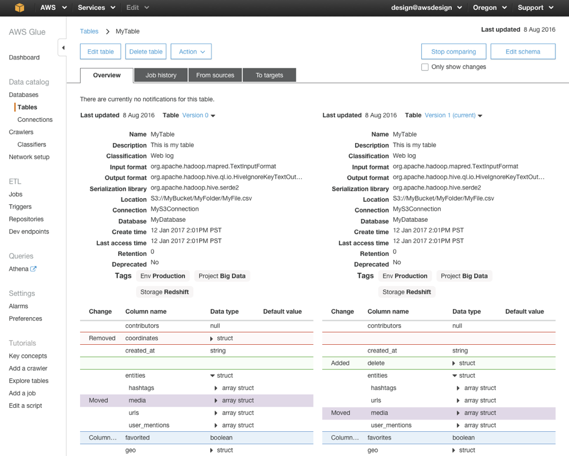Open Repositories in the sidebar

coord(26,219)
